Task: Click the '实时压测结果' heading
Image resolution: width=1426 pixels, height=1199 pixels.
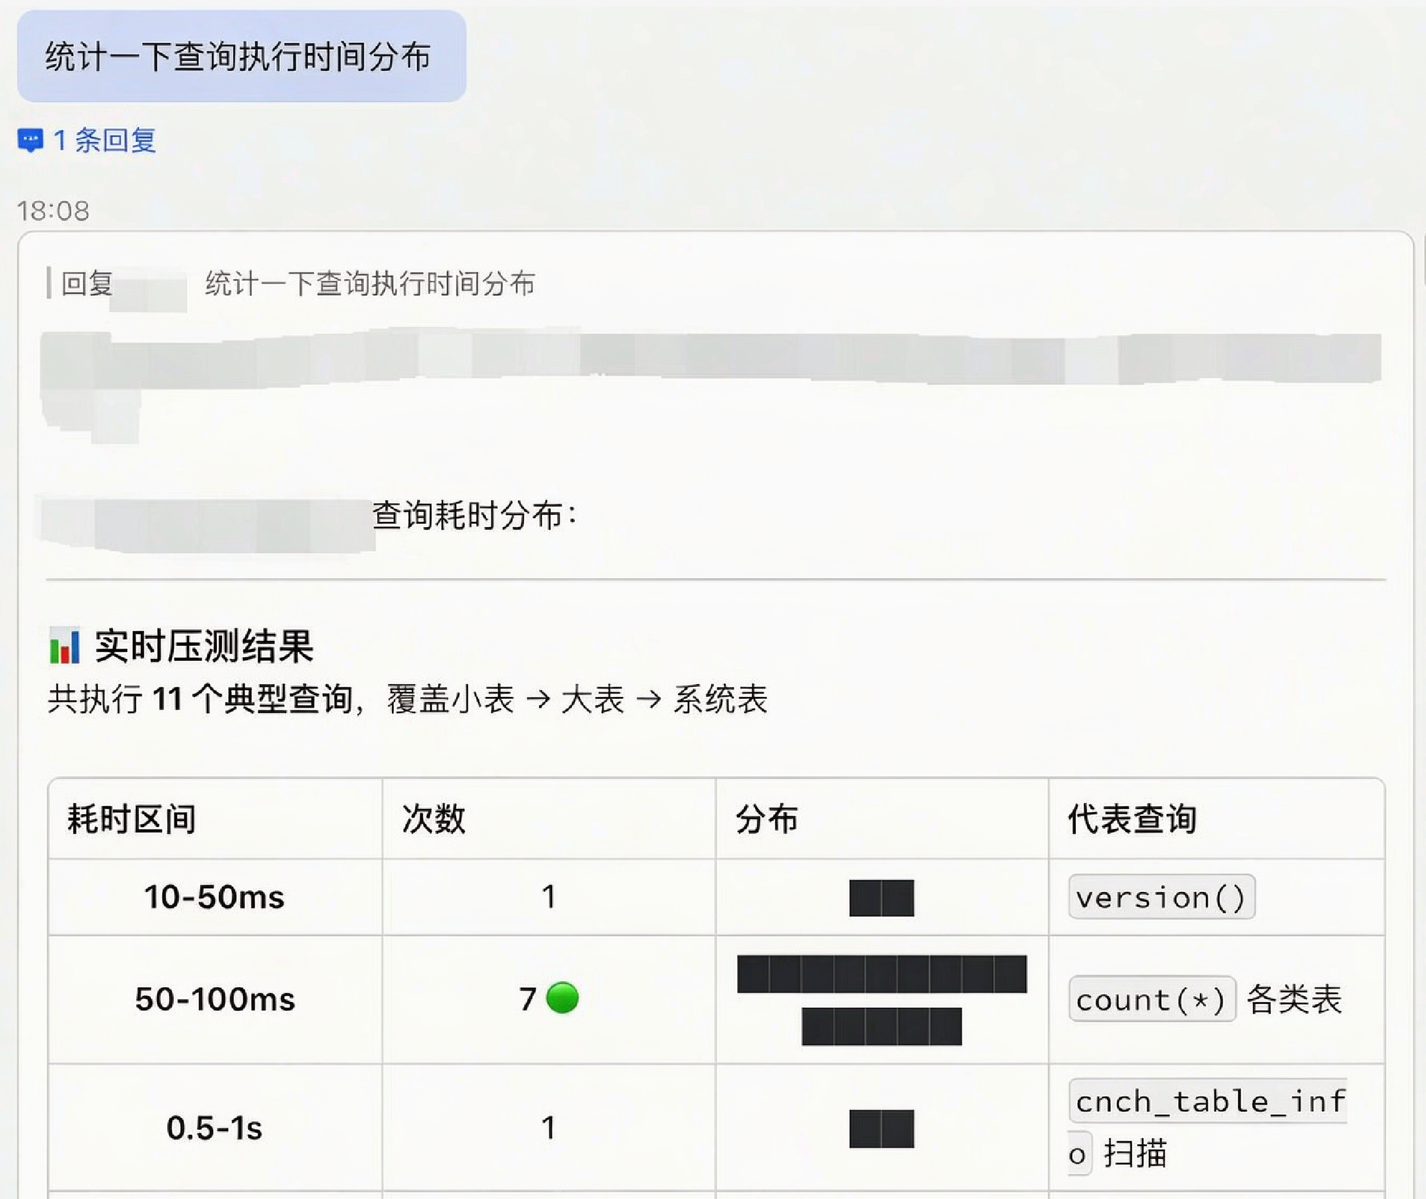Action: pos(204,646)
